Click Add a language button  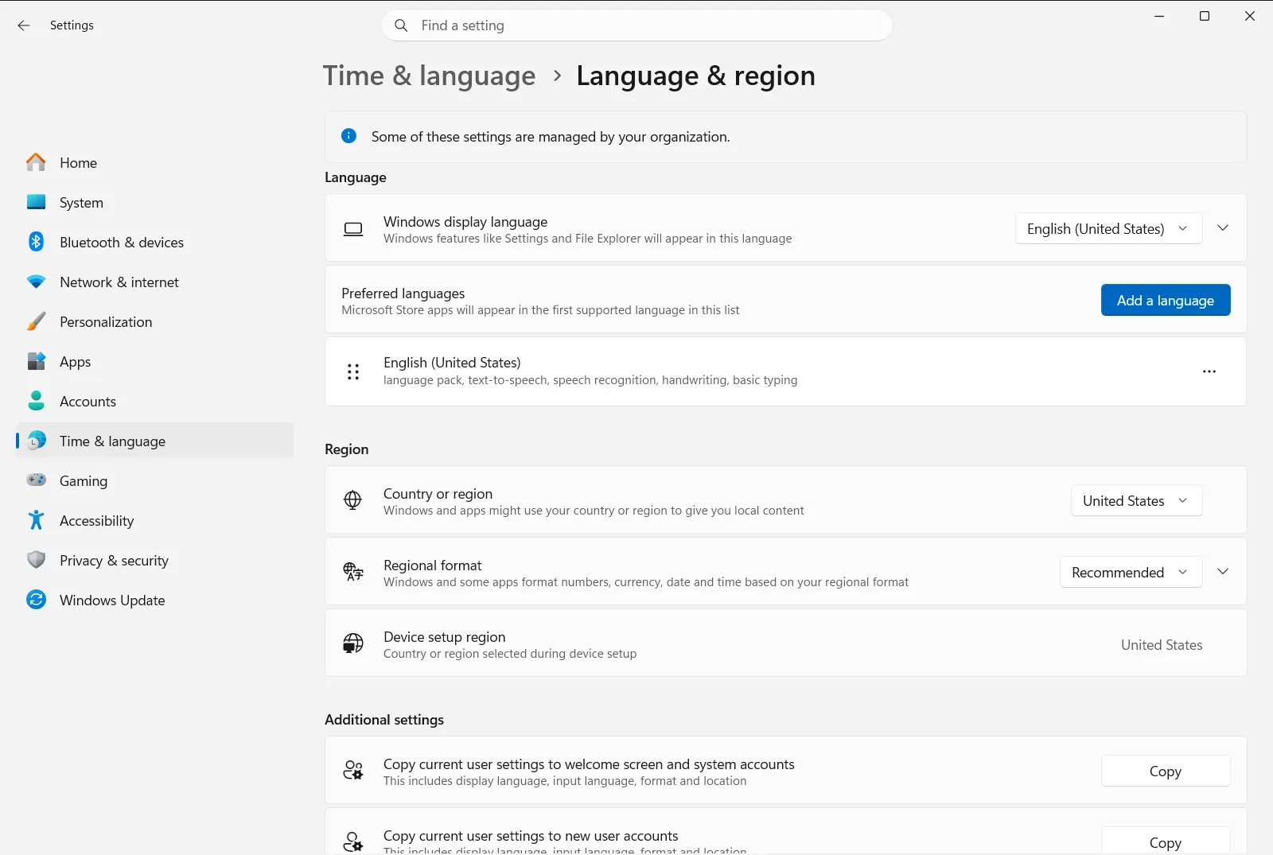point(1166,300)
